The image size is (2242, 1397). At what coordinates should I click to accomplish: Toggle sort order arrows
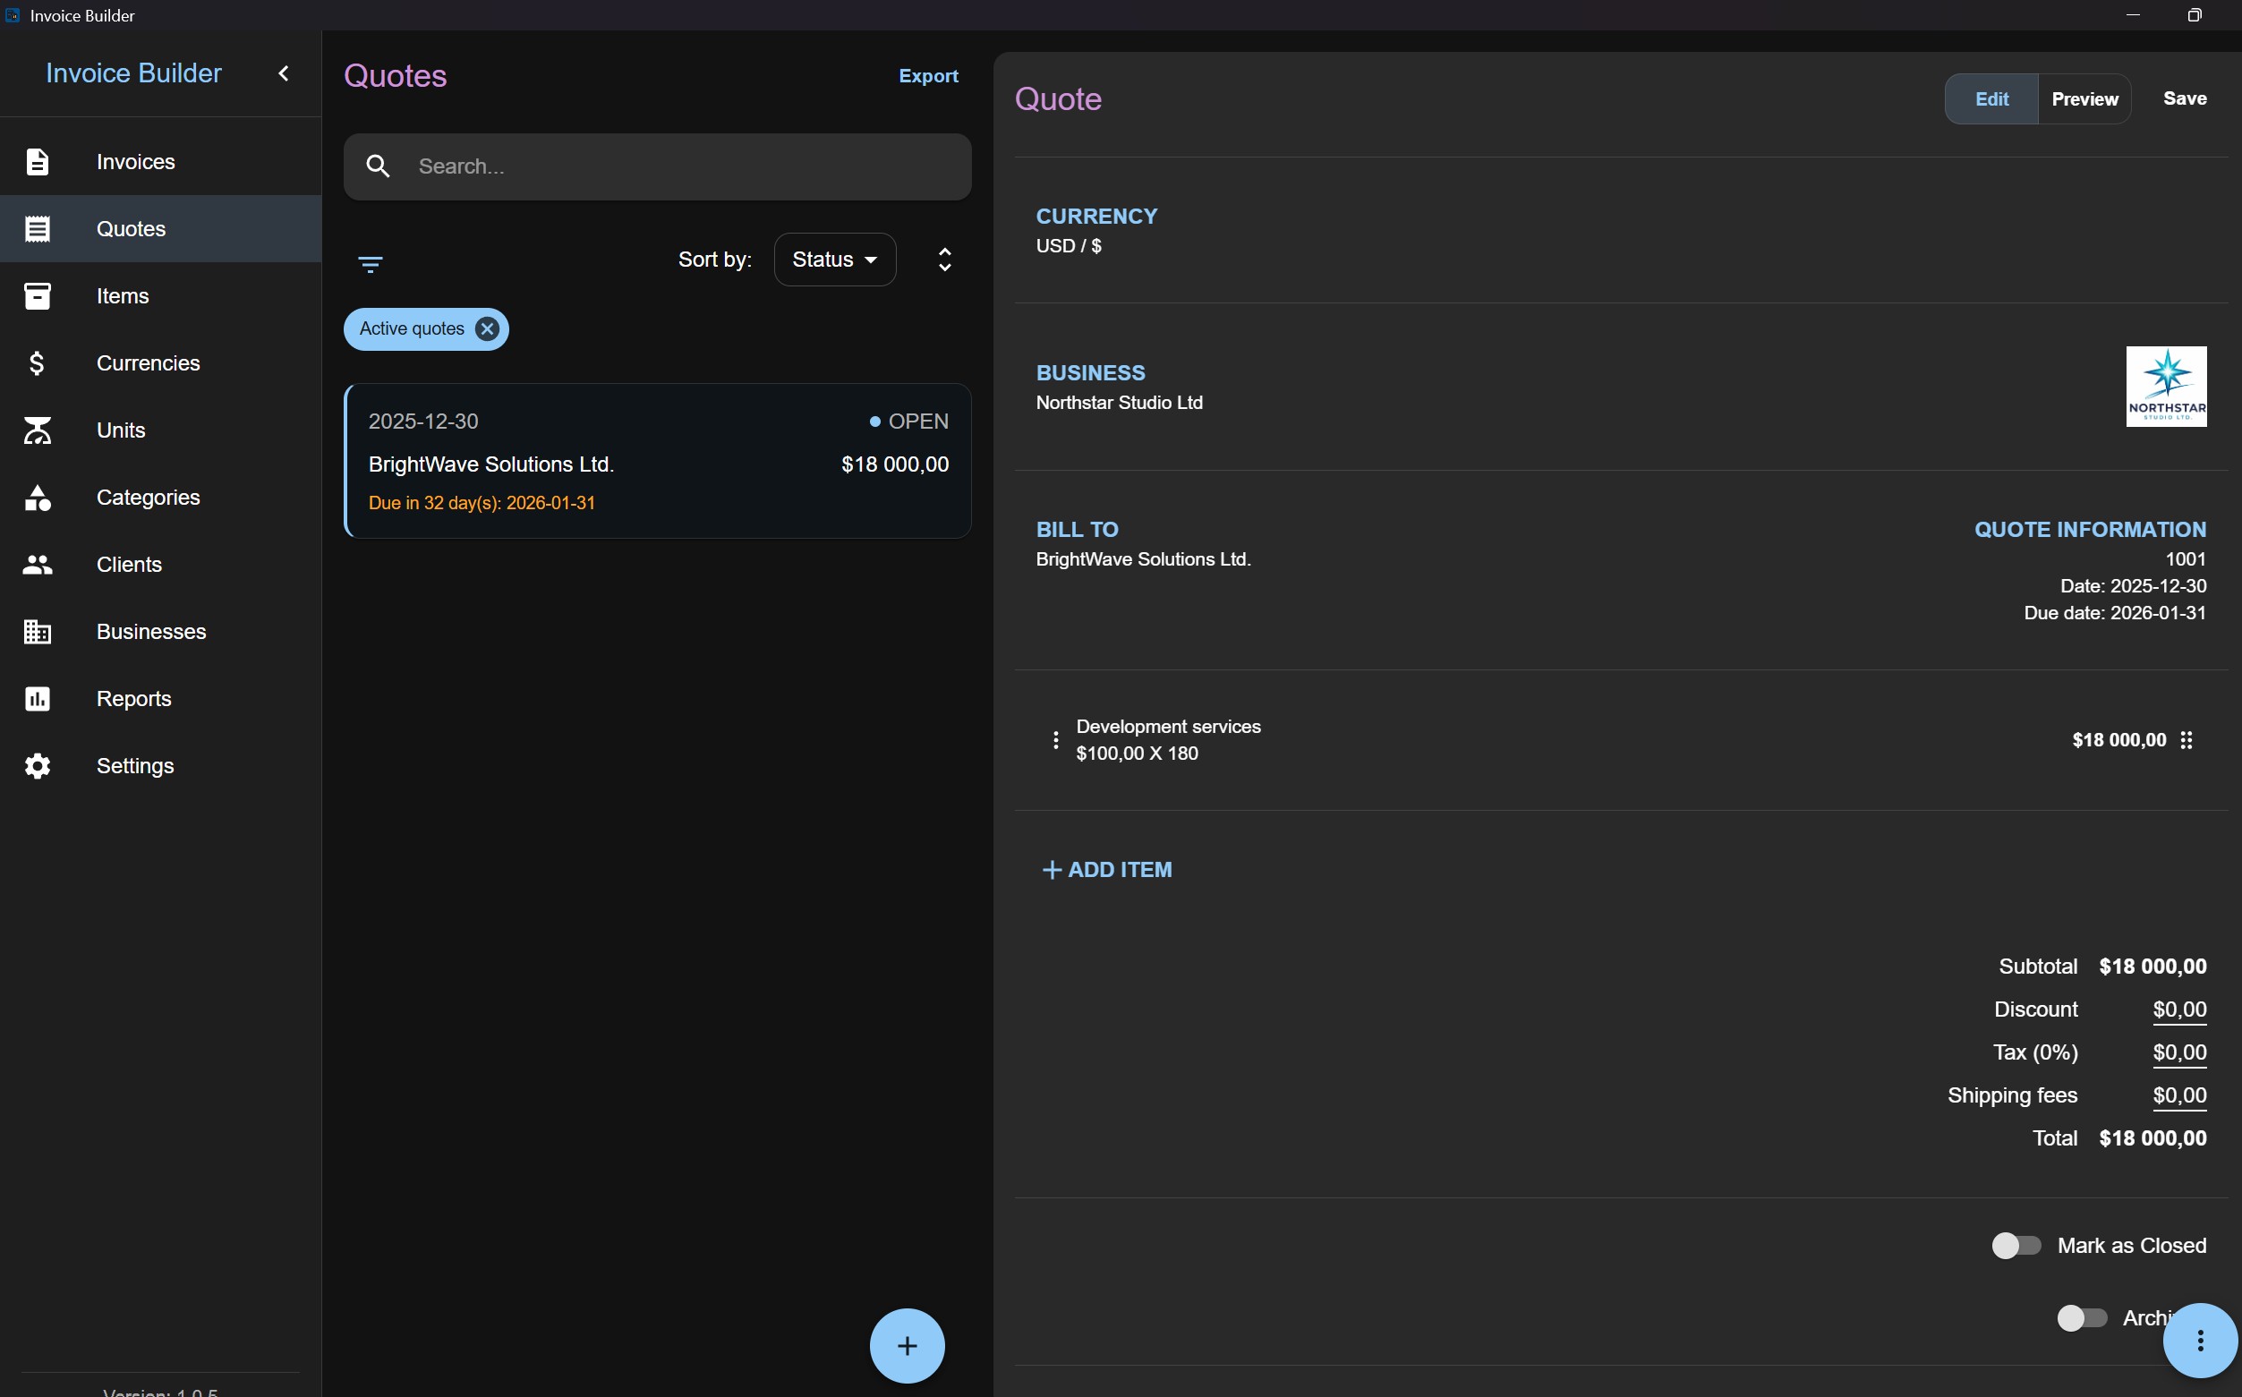pos(944,260)
